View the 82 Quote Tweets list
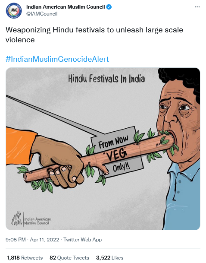The height and width of the screenshot is (263, 206). coord(69,258)
